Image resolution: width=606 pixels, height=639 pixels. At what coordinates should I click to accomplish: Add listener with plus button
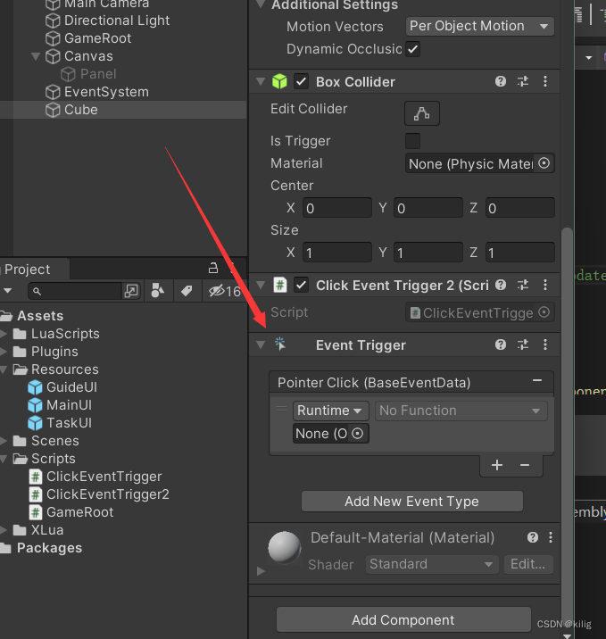tap(497, 465)
